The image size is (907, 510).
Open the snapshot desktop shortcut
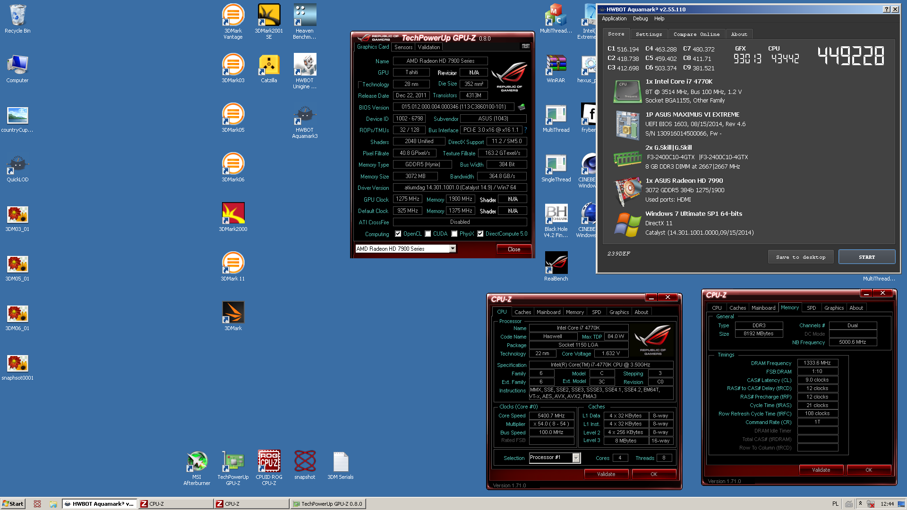point(305,466)
